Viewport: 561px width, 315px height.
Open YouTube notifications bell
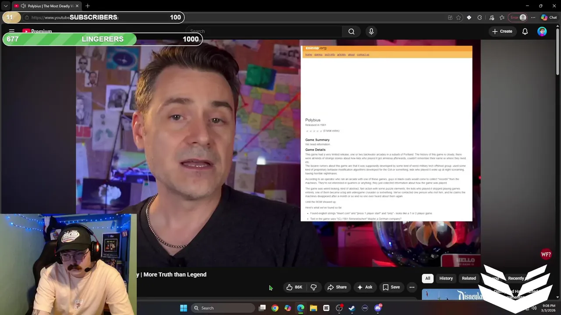(525, 31)
